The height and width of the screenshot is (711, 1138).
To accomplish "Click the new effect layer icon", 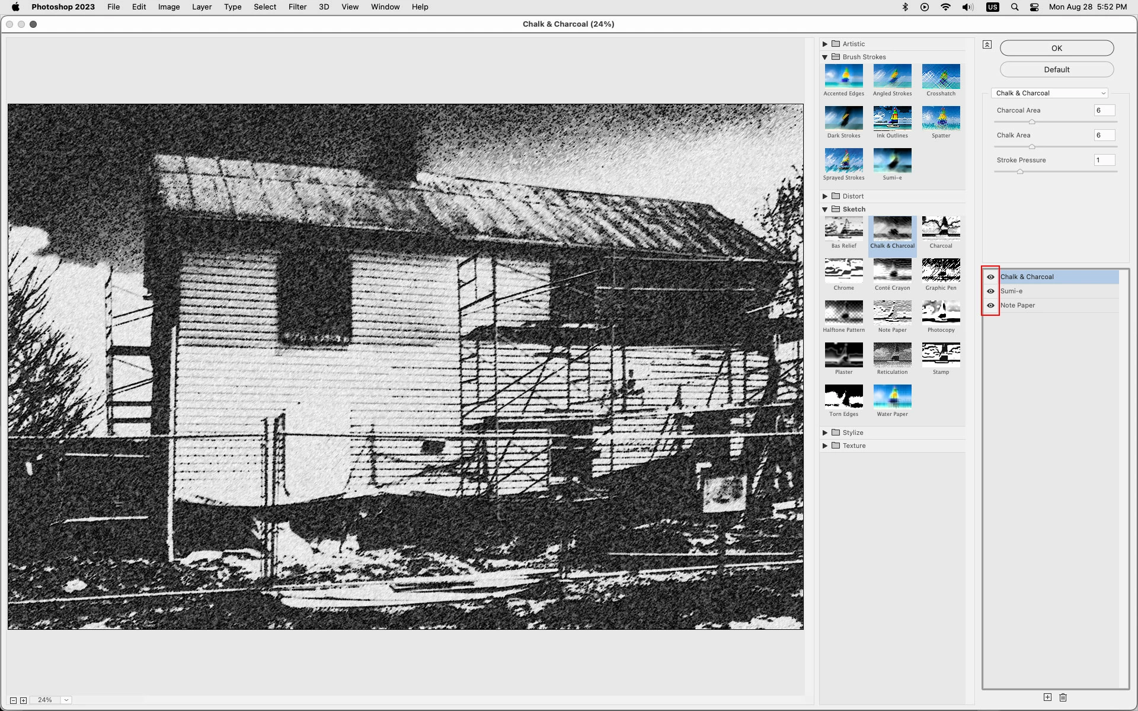I will pyautogui.click(x=1047, y=697).
